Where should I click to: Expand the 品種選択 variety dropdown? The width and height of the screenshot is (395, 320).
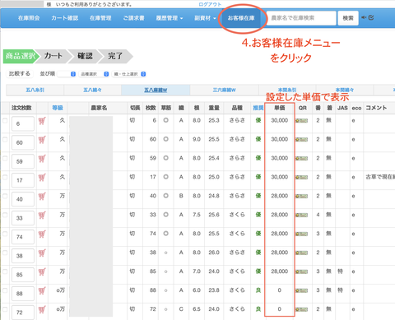(x=94, y=74)
